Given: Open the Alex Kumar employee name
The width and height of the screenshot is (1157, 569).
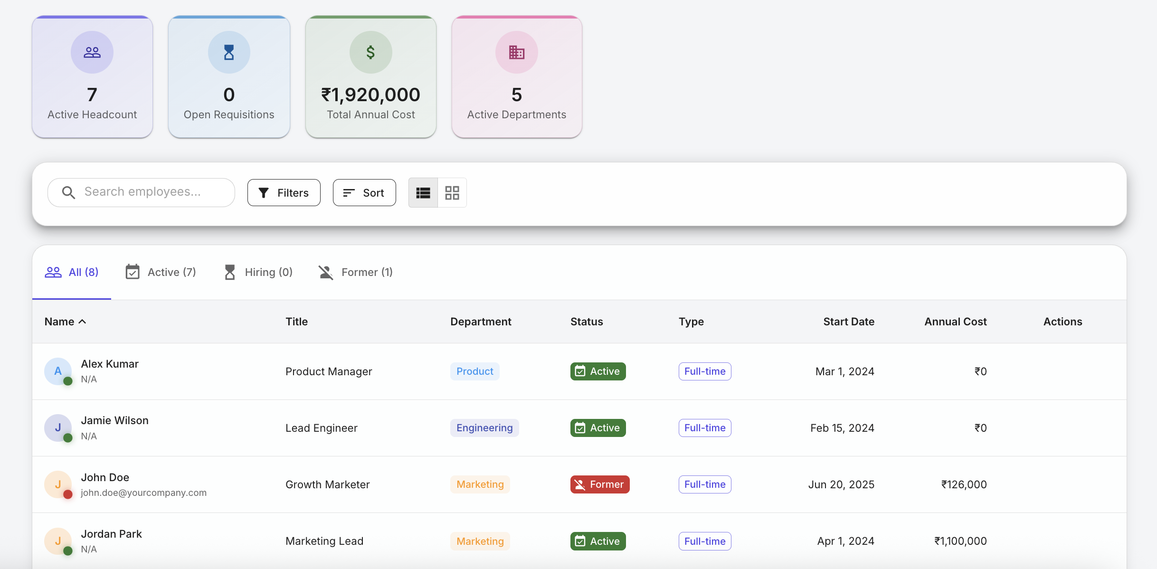Looking at the screenshot, I should 110,364.
